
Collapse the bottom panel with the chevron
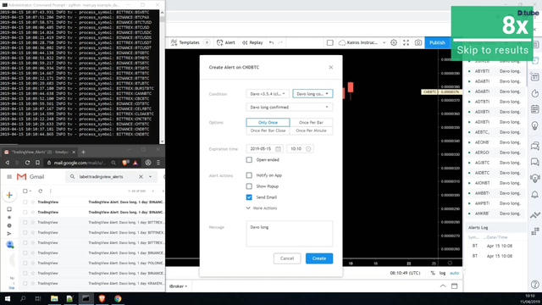pos(443,286)
